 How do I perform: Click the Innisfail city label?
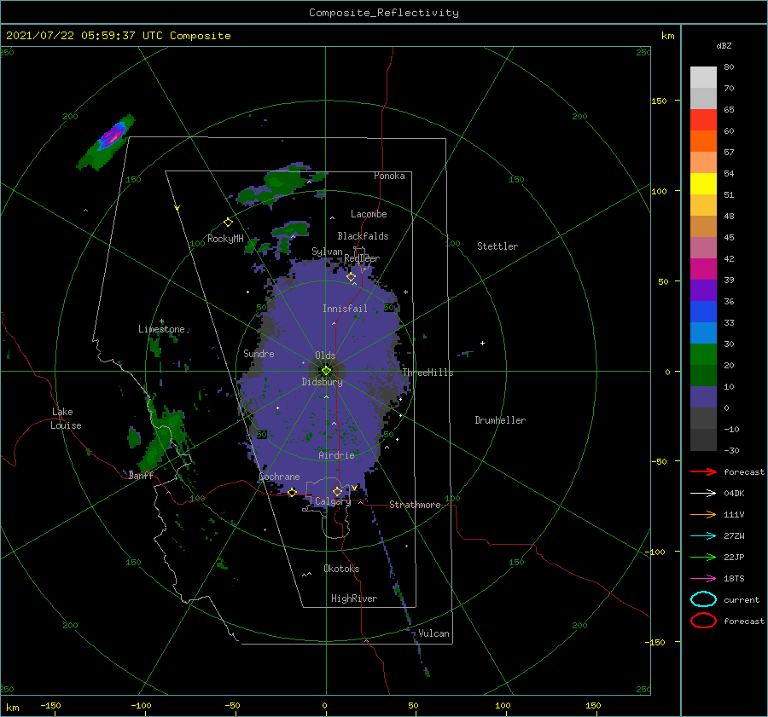[x=345, y=309]
